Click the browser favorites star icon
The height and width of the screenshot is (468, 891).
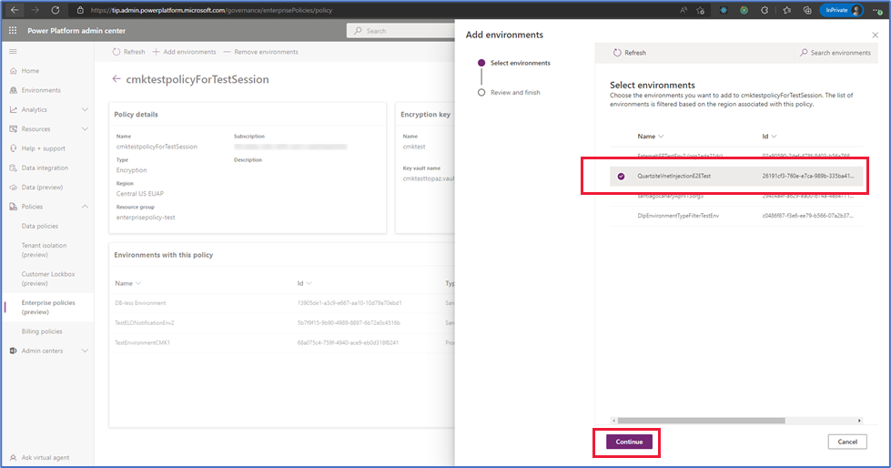coord(787,10)
